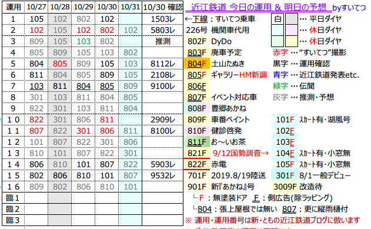
Task: Click the 青字 color key label
Action: tap(280, 75)
